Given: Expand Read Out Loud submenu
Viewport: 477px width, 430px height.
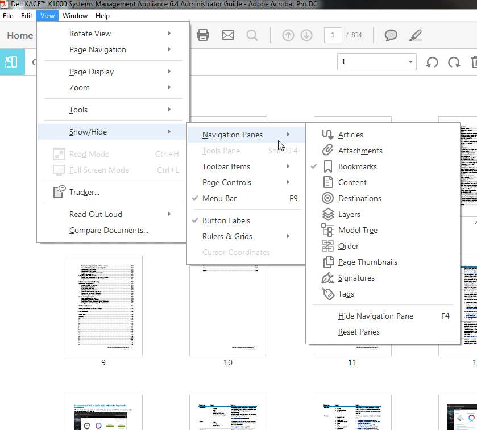Looking at the screenshot, I should point(112,214).
